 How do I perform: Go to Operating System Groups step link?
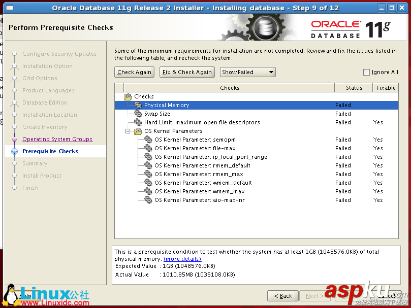coord(57,139)
